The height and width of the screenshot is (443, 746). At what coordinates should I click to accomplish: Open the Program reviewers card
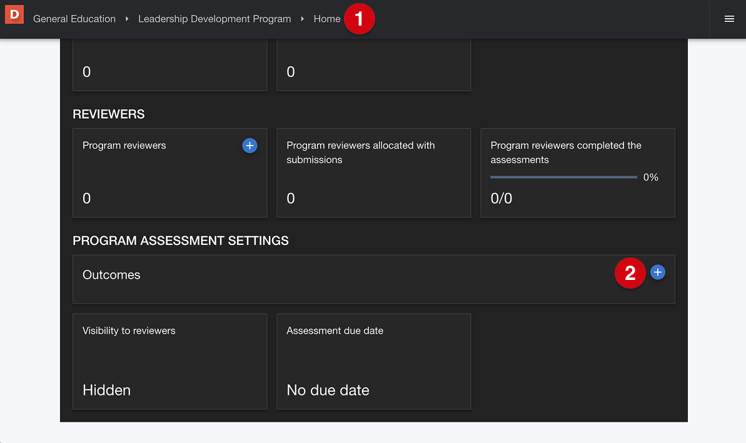tap(170, 173)
